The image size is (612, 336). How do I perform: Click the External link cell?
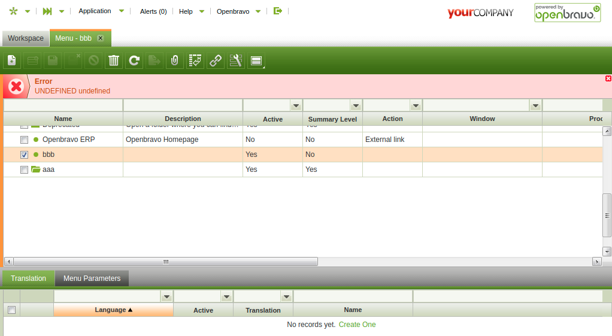coord(393,140)
